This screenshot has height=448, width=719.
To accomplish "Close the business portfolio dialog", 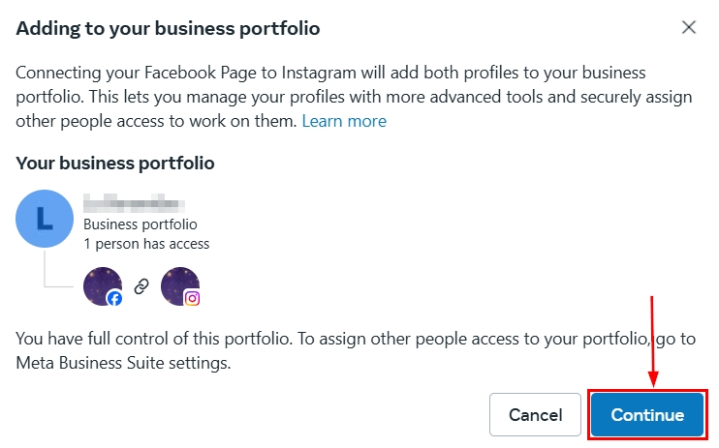I will (689, 27).
